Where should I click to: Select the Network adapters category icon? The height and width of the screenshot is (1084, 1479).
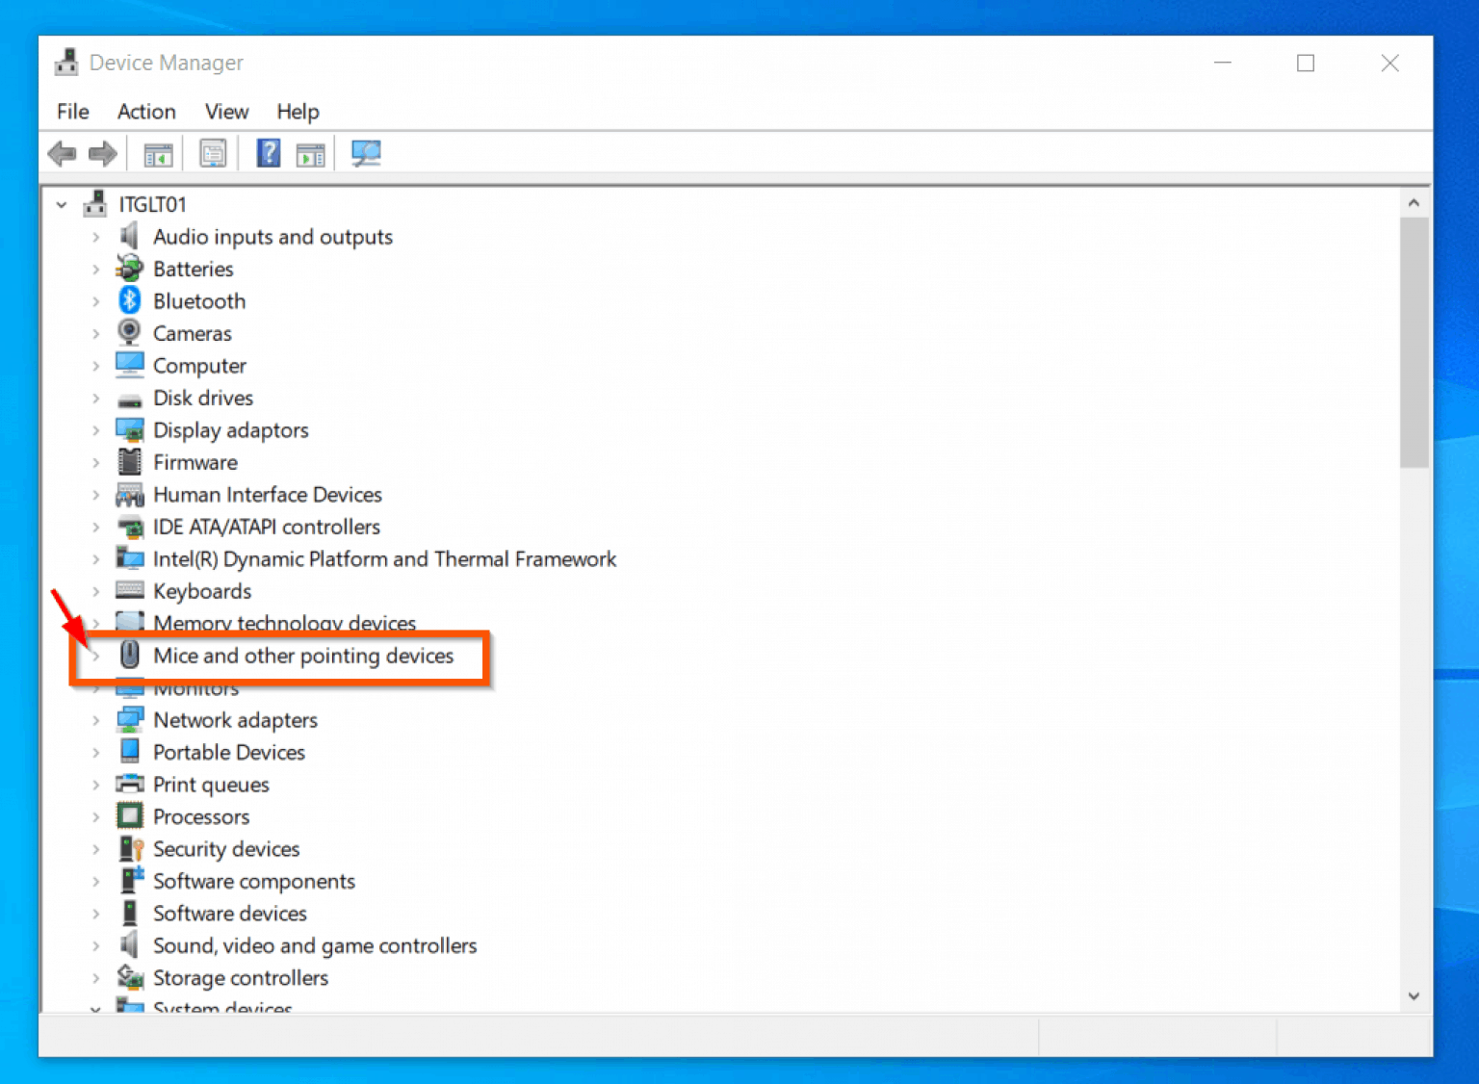click(132, 719)
